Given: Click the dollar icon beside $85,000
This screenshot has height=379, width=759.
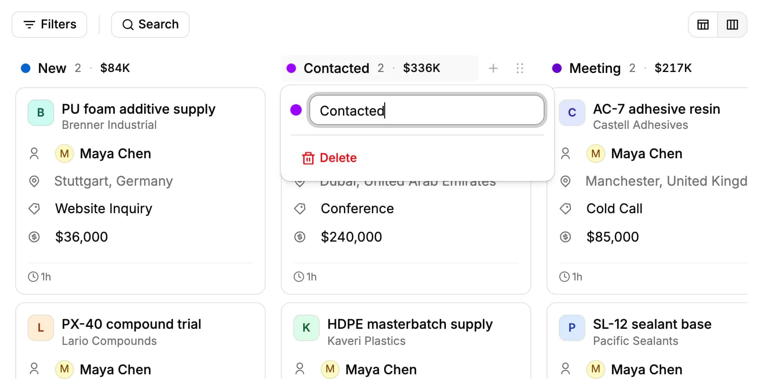Looking at the screenshot, I should 565,237.
